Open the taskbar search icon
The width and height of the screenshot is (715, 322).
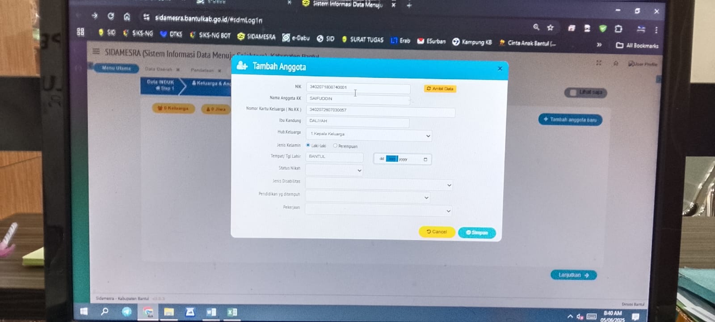coord(105,311)
